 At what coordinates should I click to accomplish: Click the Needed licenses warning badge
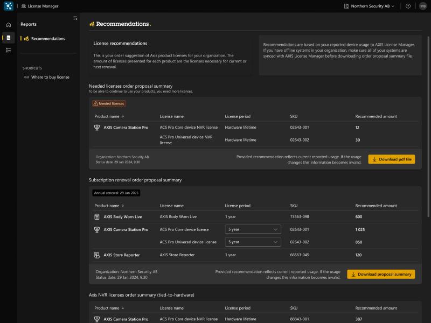point(109,103)
